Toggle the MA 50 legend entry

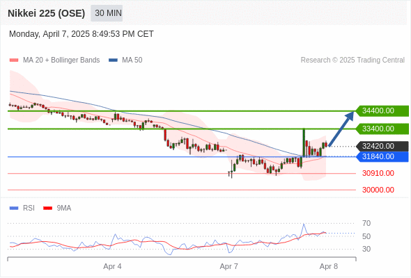pos(125,60)
